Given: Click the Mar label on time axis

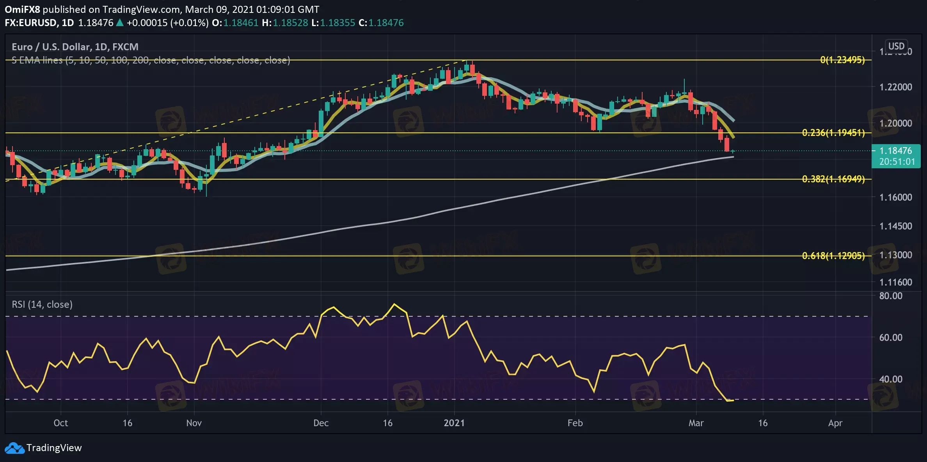Looking at the screenshot, I should point(696,423).
